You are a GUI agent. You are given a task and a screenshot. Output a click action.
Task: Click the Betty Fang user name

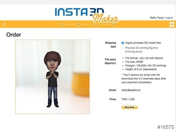tap(156, 18)
